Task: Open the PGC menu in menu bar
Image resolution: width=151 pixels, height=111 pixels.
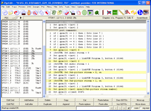Action: click(43, 7)
